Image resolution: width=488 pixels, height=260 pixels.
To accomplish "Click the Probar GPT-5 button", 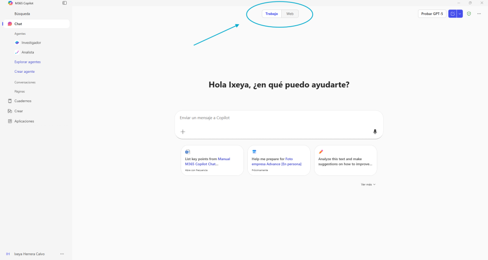I will click(432, 14).
